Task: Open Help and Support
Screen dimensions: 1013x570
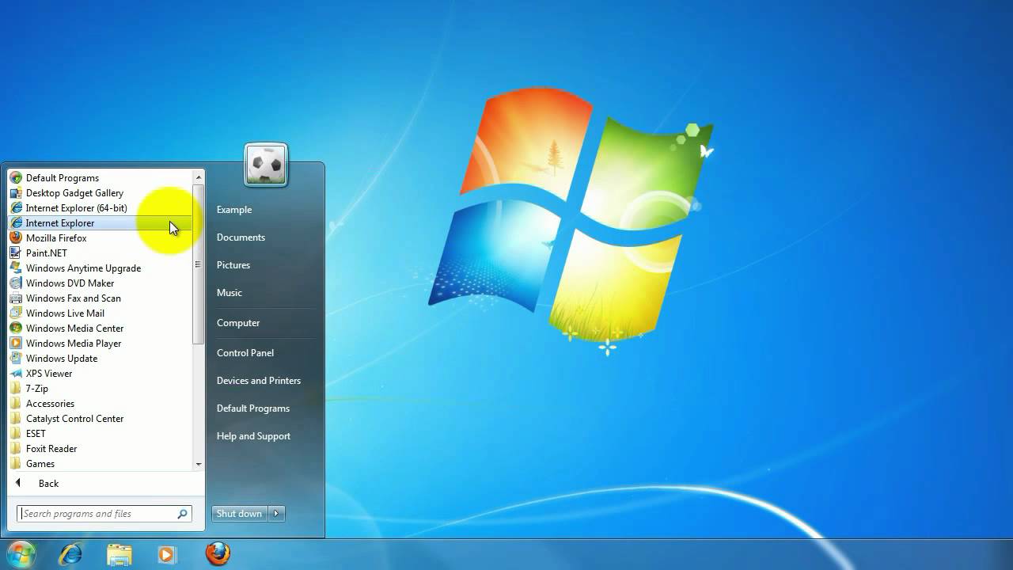Action: coord(253,436)
